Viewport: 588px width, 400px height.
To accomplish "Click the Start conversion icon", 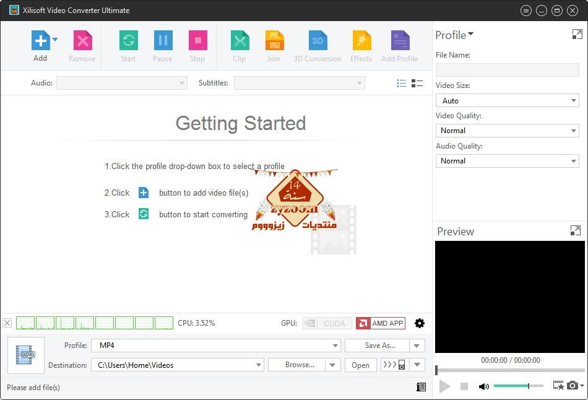I will pos(128,40).
